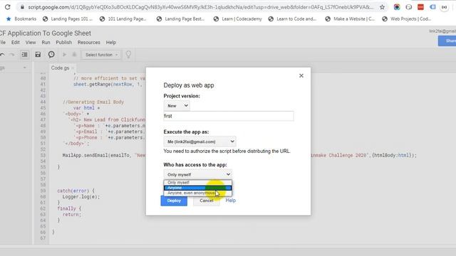Image resolution: width=456 pixels, height=256 pixels.
Task: Reload the page with the browser refresh icon
Action: point(7,7)
